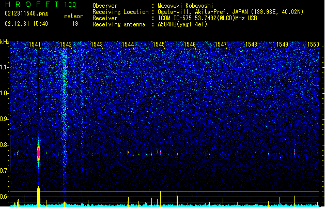Click the meteor count value 19

coord(75,24)
